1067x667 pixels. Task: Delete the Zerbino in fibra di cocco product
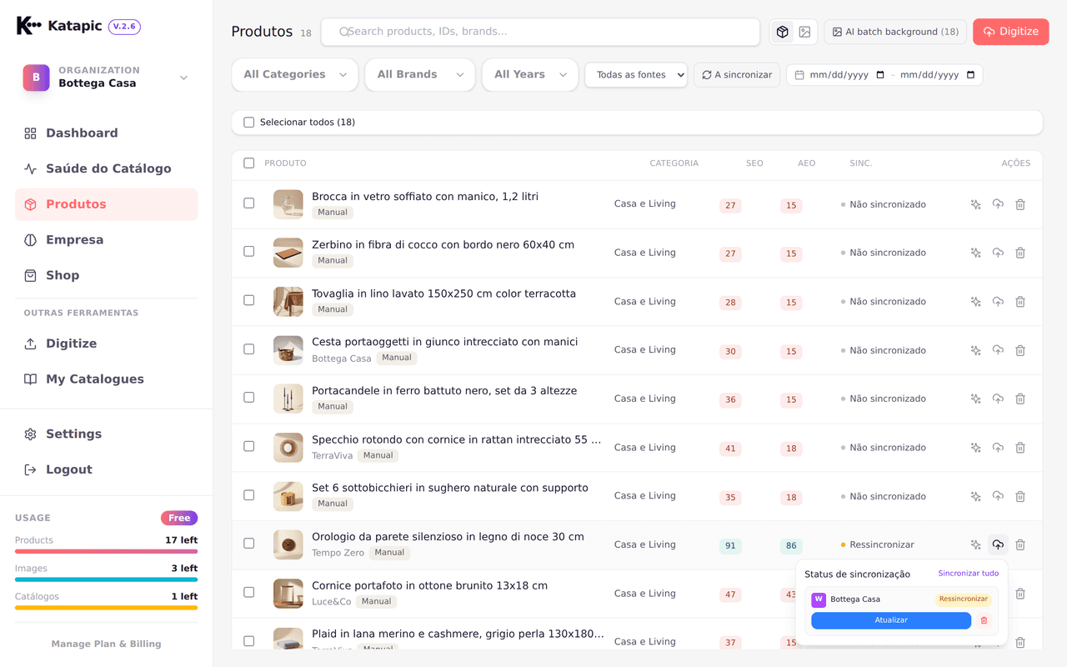[x=1020, y=253]
